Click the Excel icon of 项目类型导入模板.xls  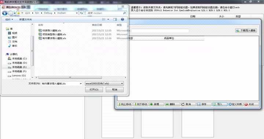click(x=40, y=34)
